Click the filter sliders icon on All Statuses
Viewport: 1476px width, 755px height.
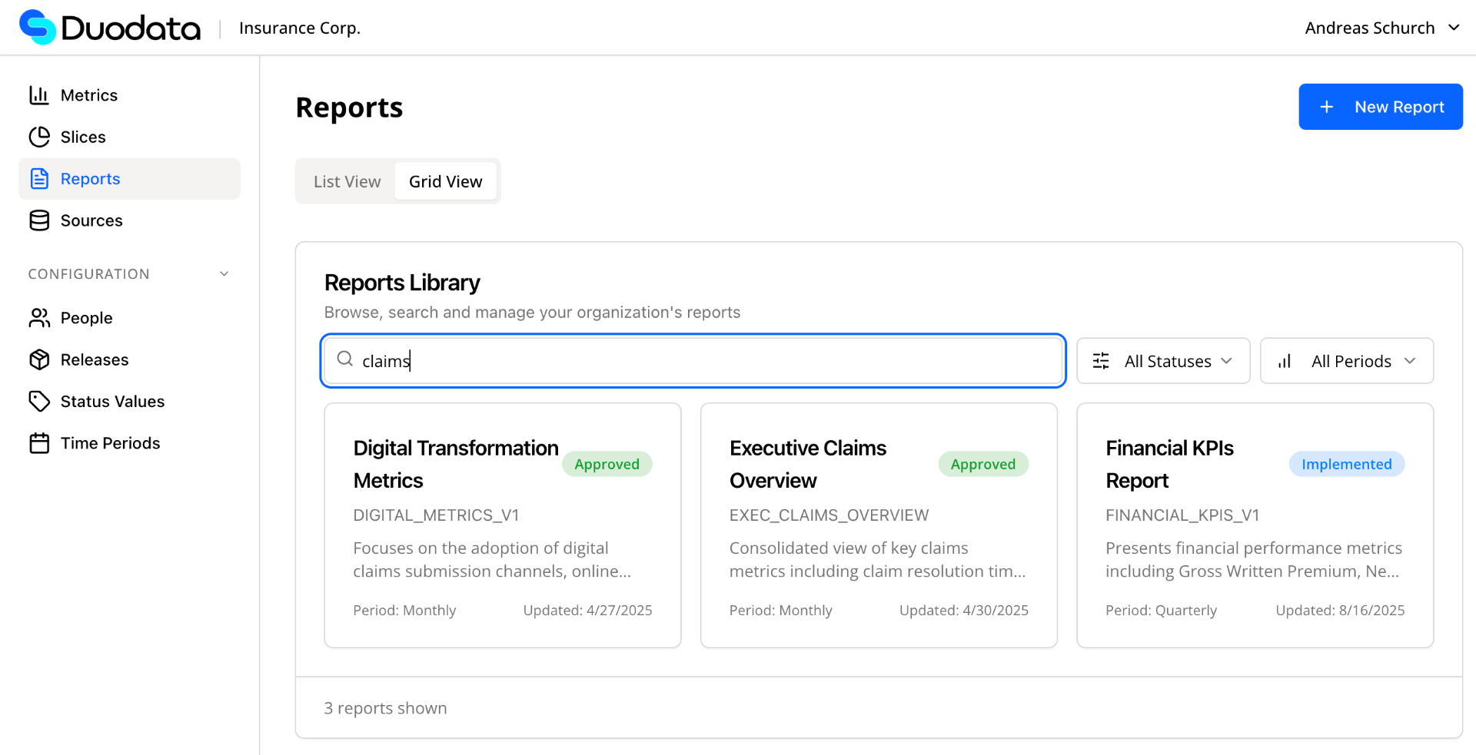(x=1101, y=360)
